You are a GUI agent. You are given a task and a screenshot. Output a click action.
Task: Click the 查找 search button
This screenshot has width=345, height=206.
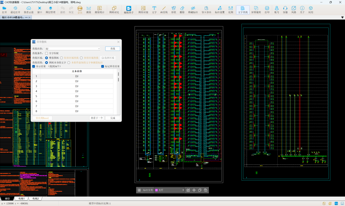pyautogui.click(x=113, y=49)
